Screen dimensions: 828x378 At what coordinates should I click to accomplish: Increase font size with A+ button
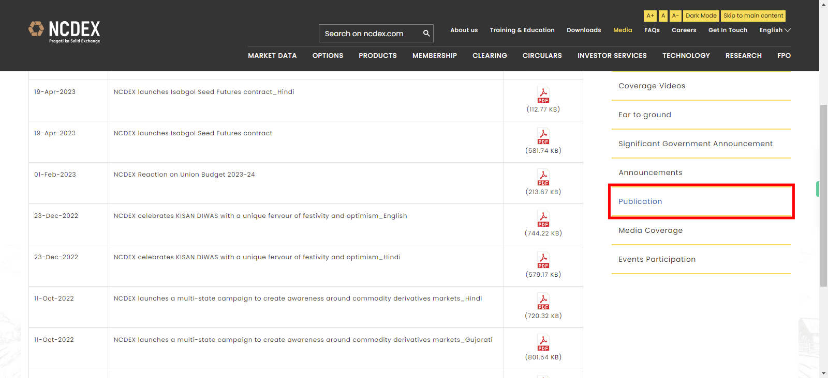(x=650, y=16)
